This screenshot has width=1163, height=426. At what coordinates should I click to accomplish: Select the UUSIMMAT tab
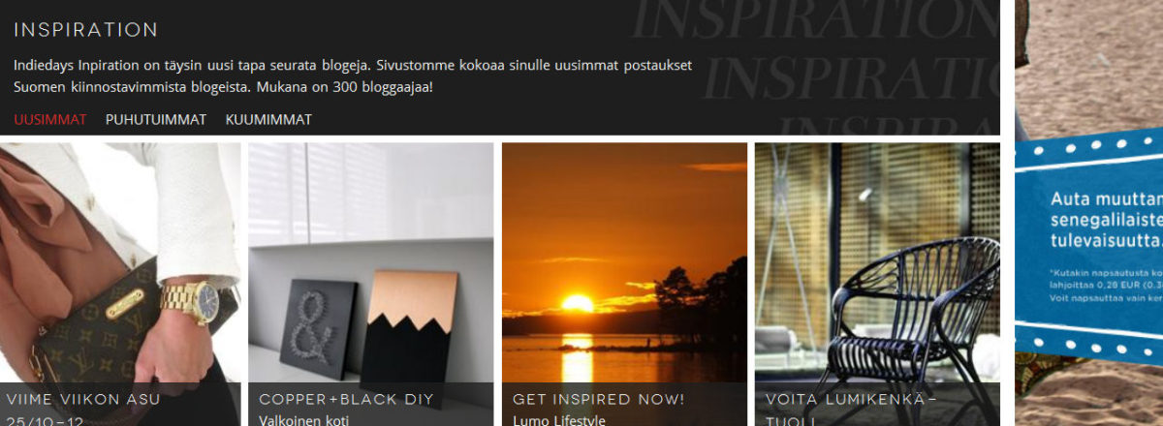[50, 120]
